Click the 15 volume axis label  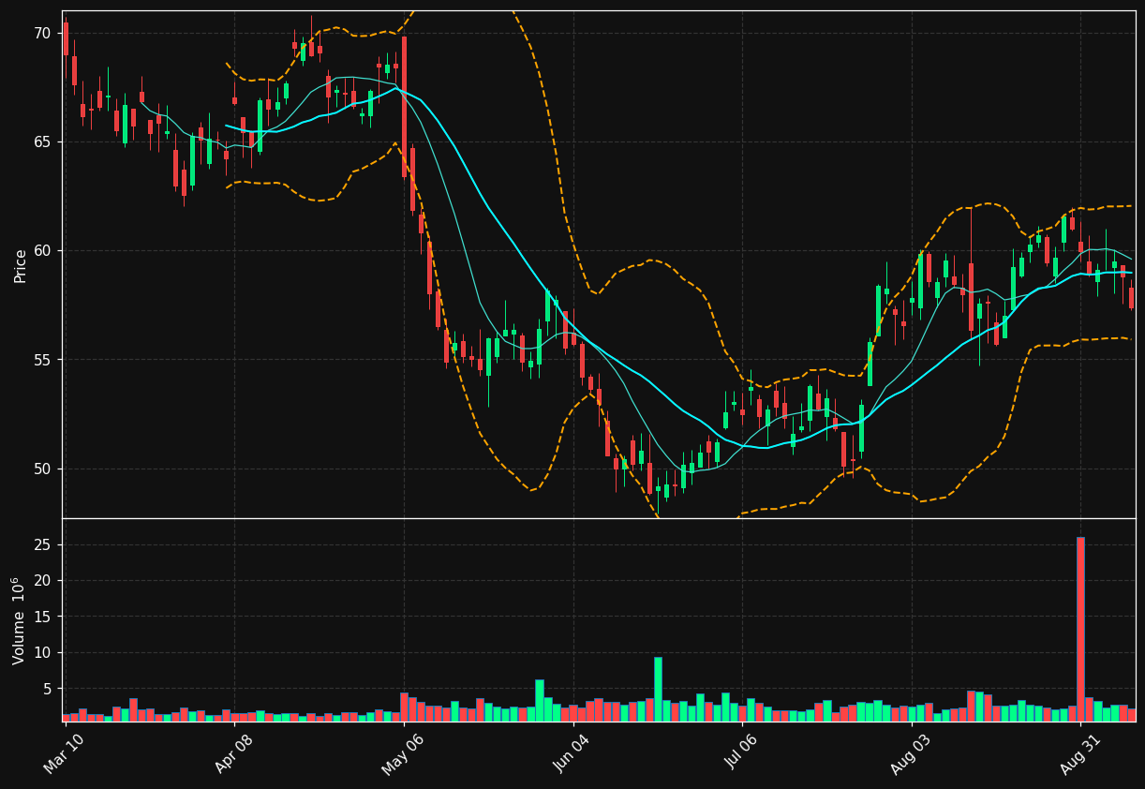[42, 617]
